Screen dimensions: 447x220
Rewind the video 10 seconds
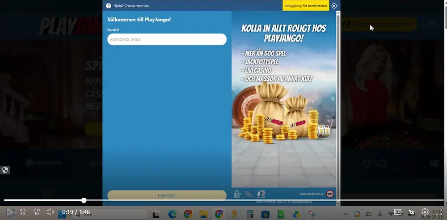[22, 212]
